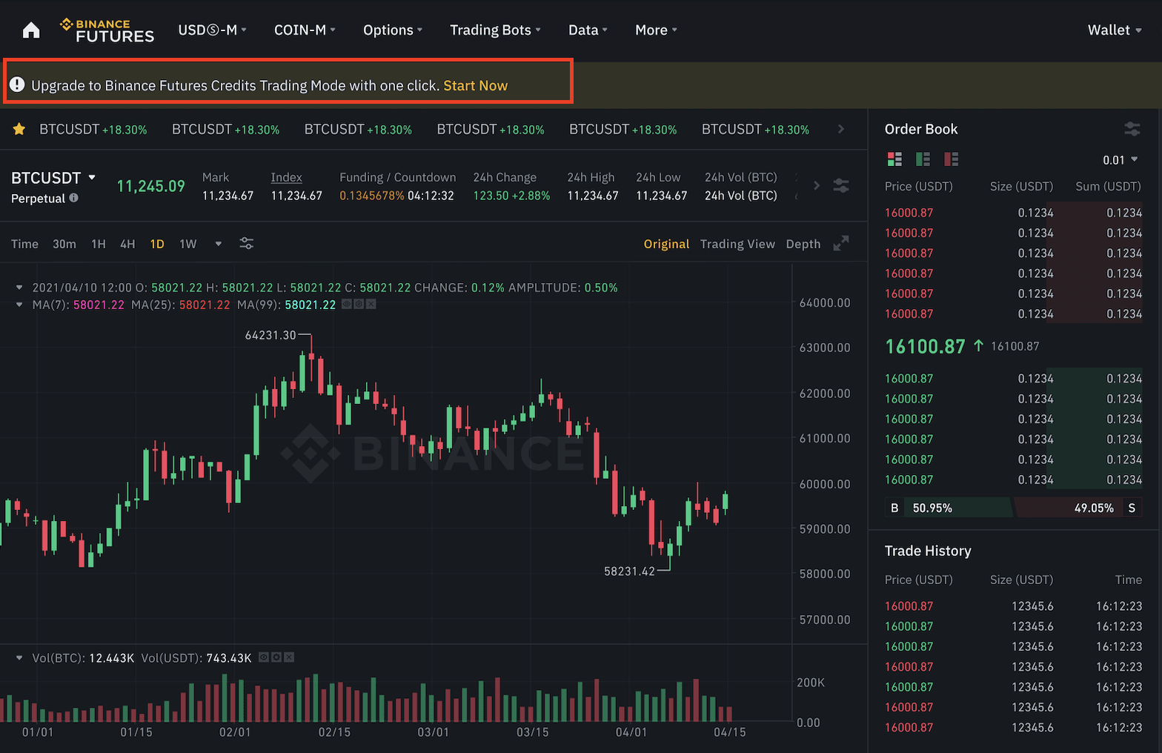Click the Start Now link in the banner
The width and height of the screenshot is (1162, 753).
(x=476, y=85)
